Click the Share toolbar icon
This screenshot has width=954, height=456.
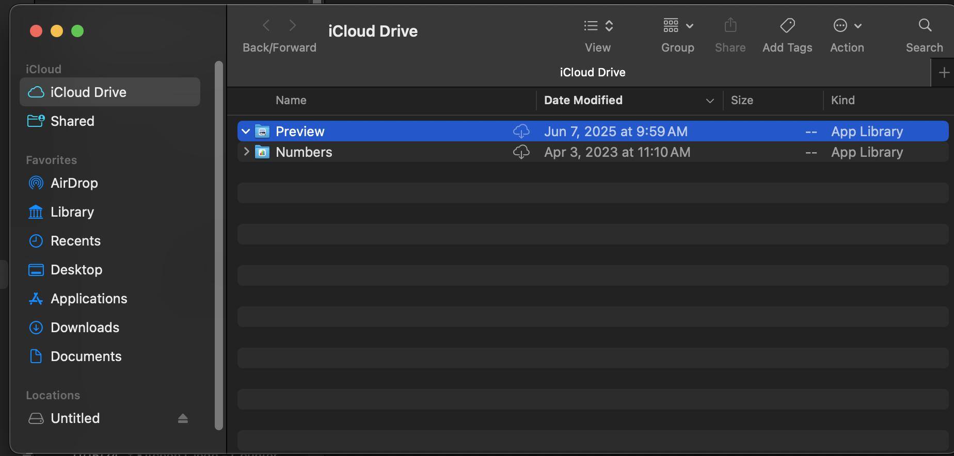(x=730, y=25)
